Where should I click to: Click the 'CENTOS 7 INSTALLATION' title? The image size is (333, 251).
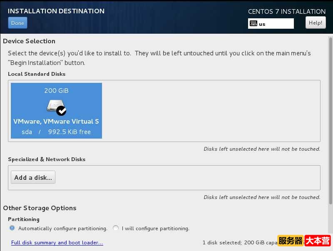coord(287,12)
